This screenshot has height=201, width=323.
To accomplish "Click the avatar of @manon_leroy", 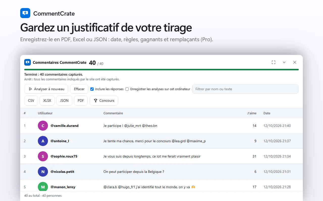I will tap(43, 187).
